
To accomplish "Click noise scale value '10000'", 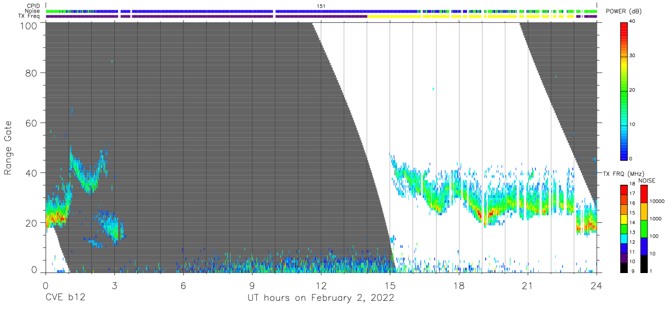I will 657,201.
